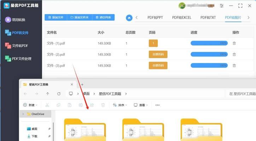Switch to the PDF转TXT tab
256x141 pixels.
pyautogui.click(x=208, y=18)
